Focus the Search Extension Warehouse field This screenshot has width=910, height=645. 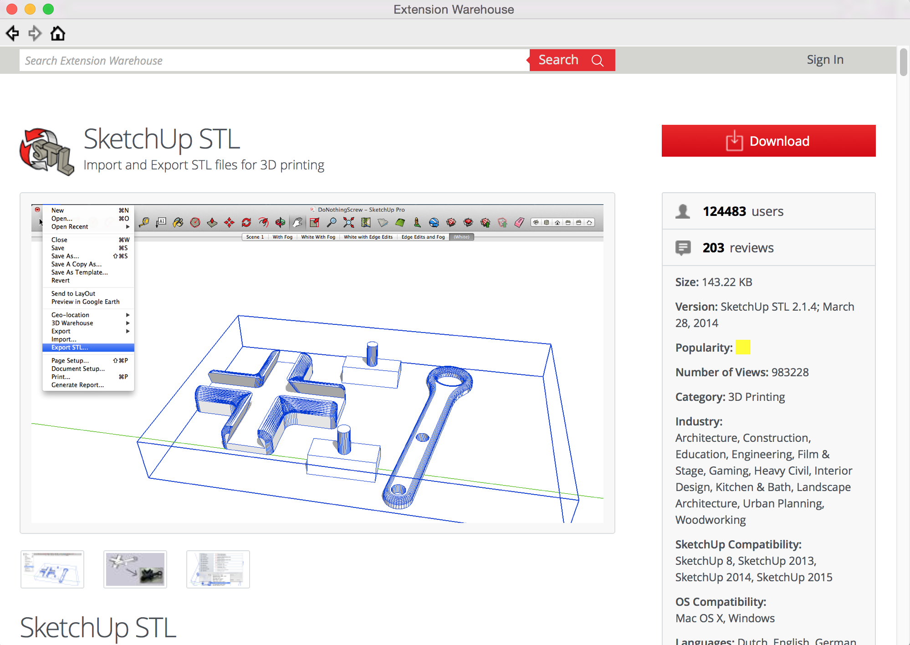[274, 61]
